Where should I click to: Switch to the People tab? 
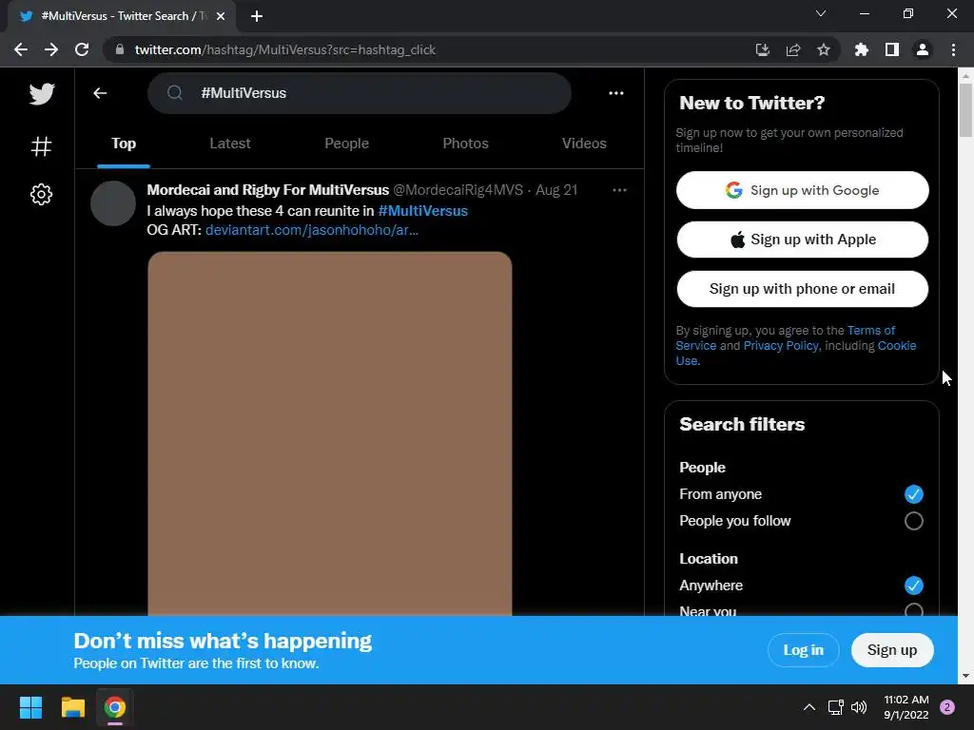(x=346, y=144)
